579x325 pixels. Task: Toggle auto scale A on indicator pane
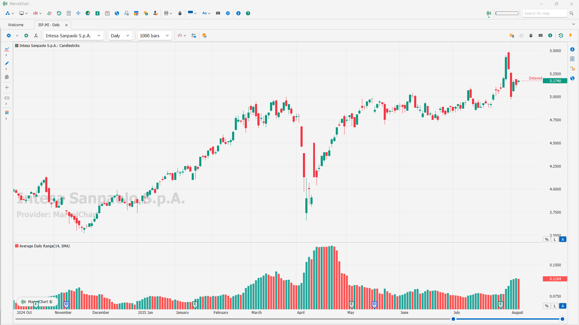[x=563, y=306]
